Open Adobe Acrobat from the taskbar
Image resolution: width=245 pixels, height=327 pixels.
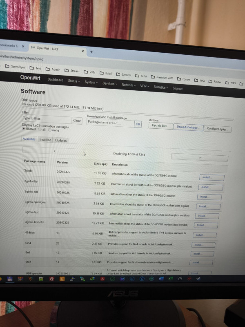102,279
